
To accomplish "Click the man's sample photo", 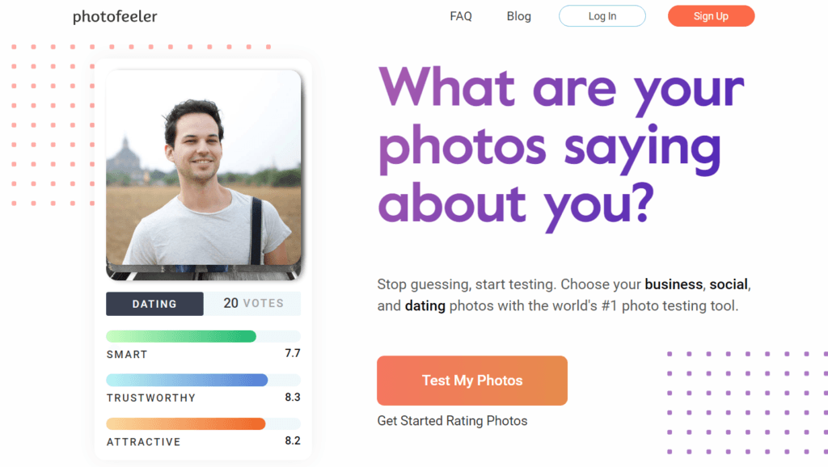I will coord(203,175).
